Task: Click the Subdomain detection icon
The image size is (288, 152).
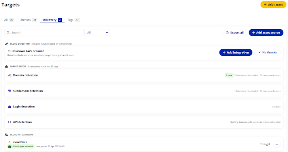Action: point(9,91)
